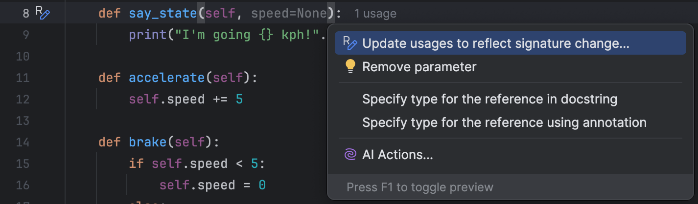This screenshot has width=698, height=204.
Task: Click the refactor icon beside Update usages
Action: pos(349,43)
